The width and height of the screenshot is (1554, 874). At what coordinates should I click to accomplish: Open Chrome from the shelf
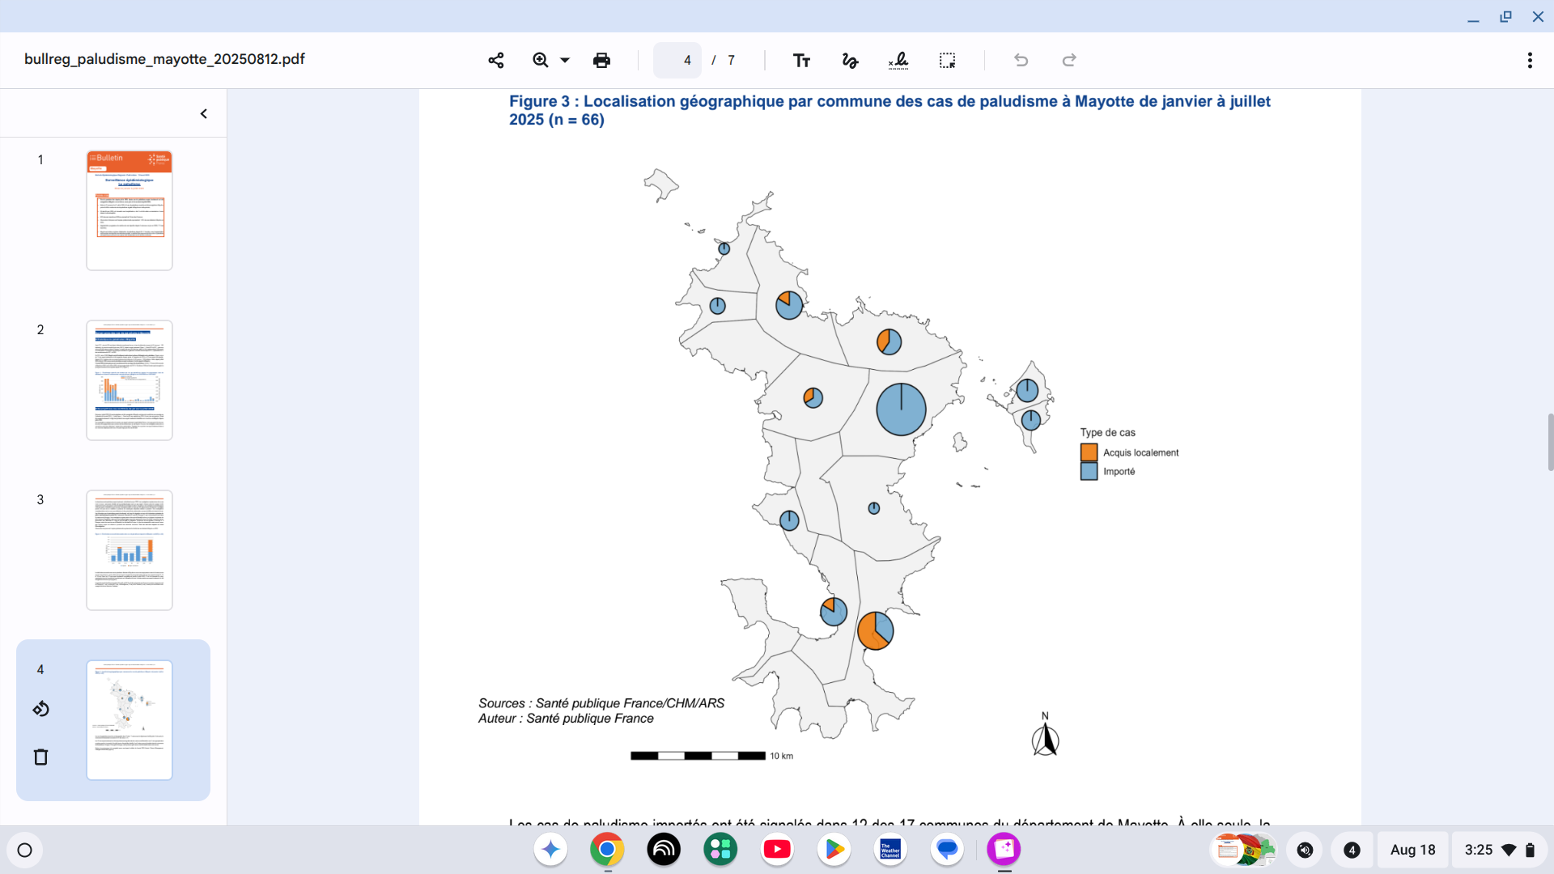(x=607, y=850)
